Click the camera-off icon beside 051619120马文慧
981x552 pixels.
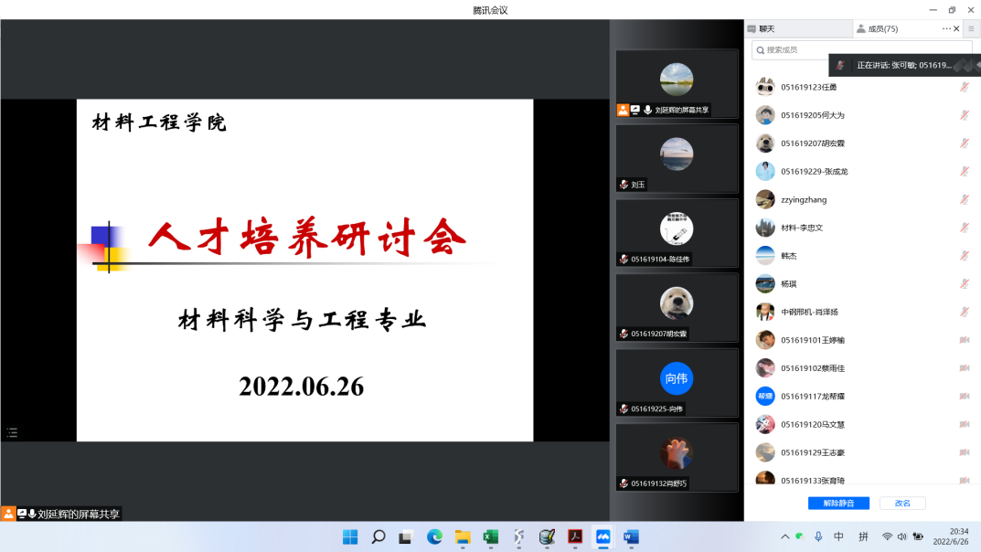coord(964,425)
